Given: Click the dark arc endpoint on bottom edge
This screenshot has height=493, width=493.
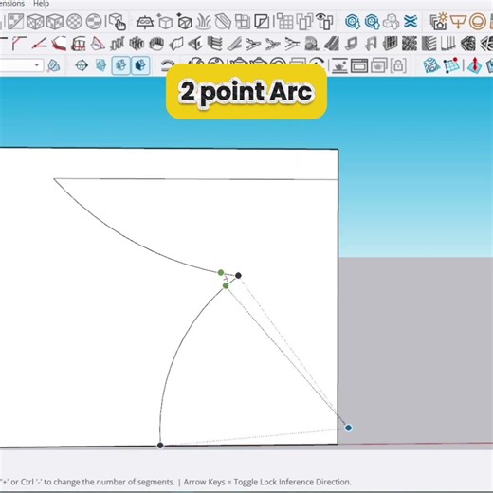Looking at the screenshot, I should [160, 446].
